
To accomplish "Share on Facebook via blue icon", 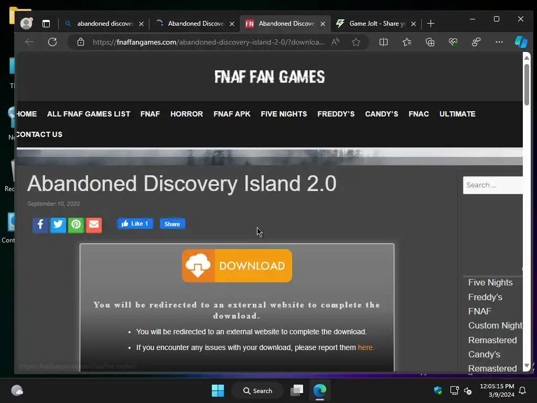I will point(40,225).
